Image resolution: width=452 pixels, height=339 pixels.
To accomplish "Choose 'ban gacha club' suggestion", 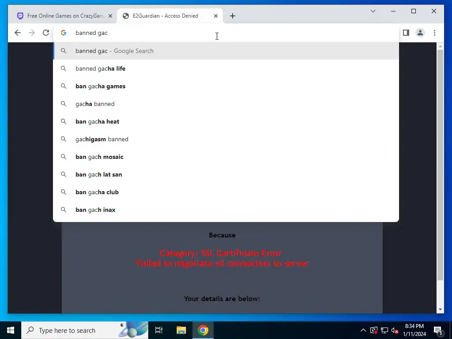I will pyautogui.click(x=226, y=192).
